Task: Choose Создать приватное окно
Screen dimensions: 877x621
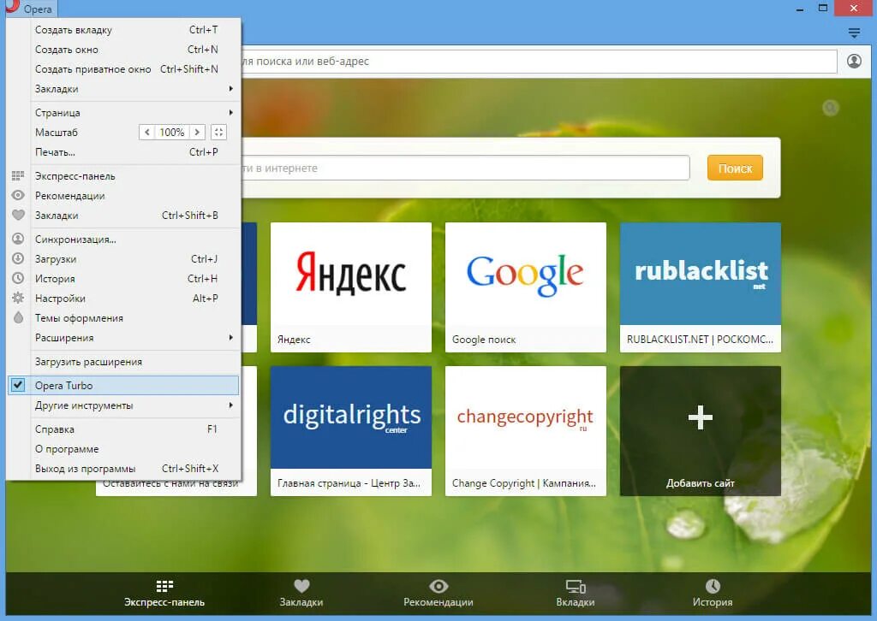Action: coord(125,68)
